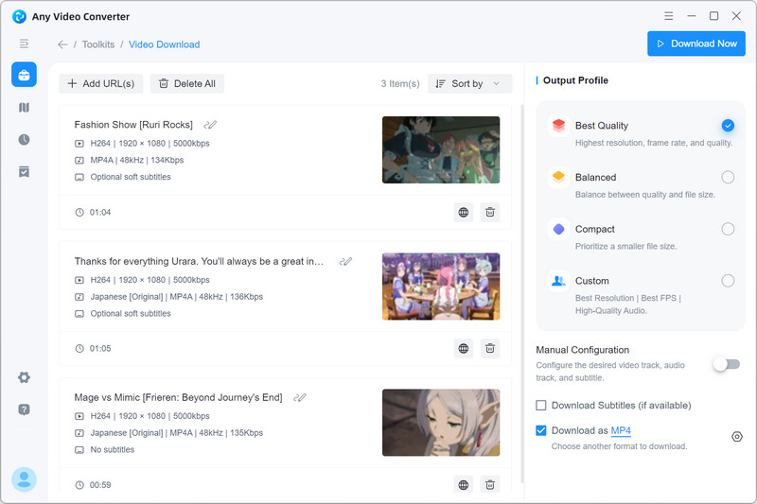The width and height of the screenshot is (757, 504).
Task: Open globe link for Mage vs Mimic
Action: (x=463, y=484)
